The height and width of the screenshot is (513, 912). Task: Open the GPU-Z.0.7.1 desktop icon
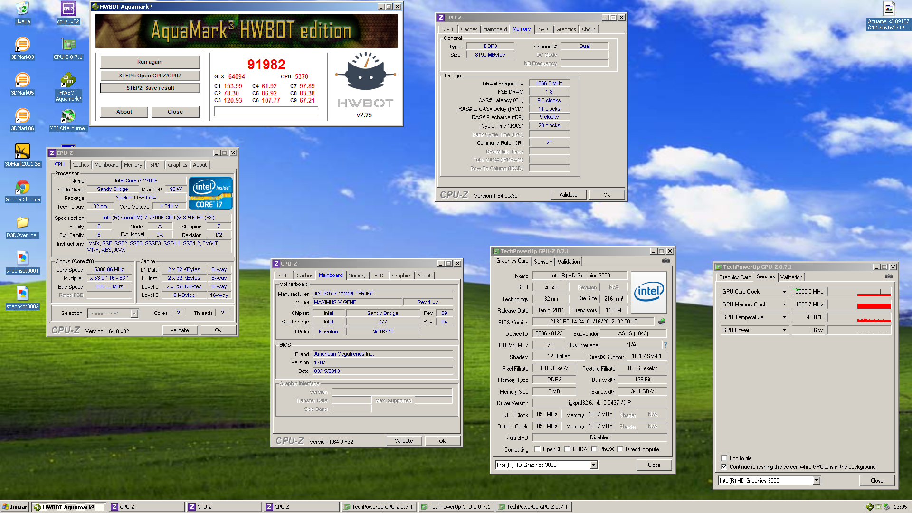[x=68, y=48]
